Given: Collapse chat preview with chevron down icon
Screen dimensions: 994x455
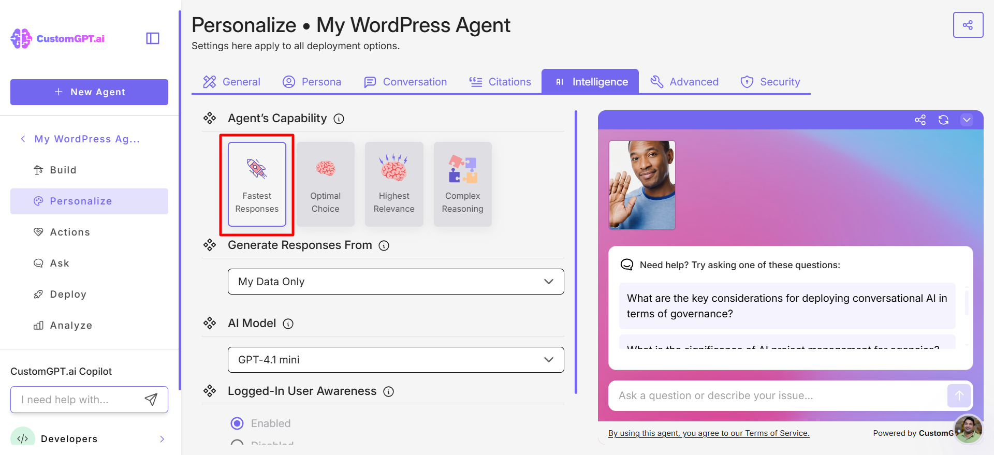Looking at the screenshot, I should [967, 120].
